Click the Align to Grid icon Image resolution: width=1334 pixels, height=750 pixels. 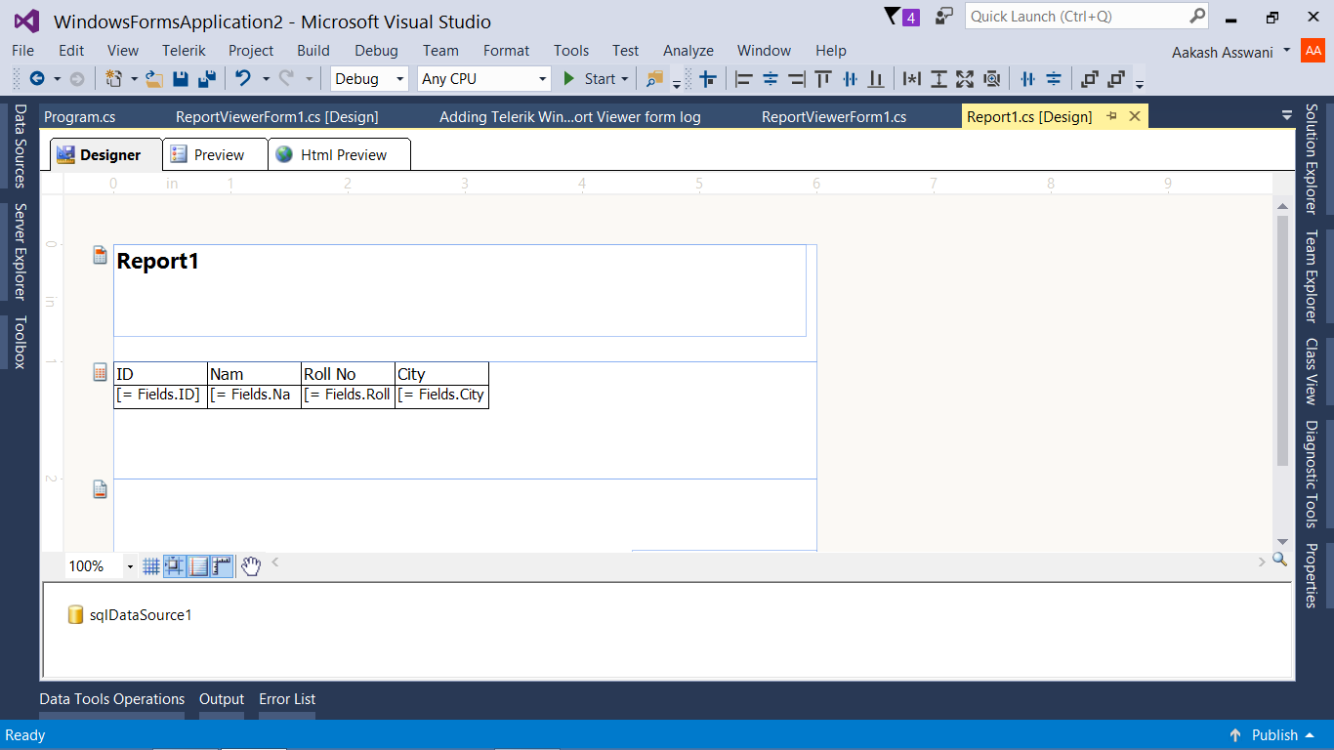(708, 79)
